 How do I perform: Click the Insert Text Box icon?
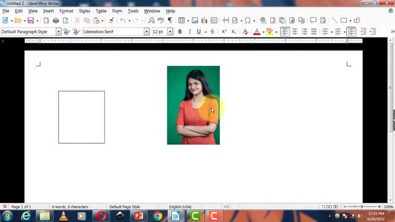point(214,20)
